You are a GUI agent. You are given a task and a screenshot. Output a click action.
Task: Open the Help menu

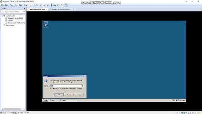pos(25,5)
